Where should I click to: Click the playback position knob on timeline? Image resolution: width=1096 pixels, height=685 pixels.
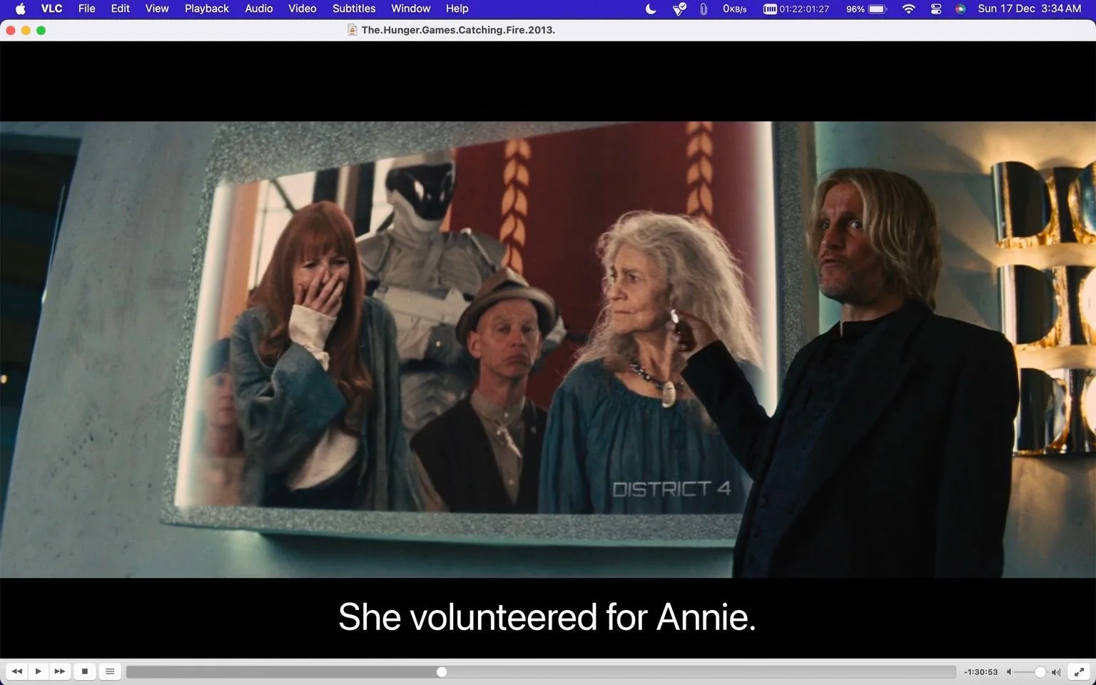[x=442, y=672]
